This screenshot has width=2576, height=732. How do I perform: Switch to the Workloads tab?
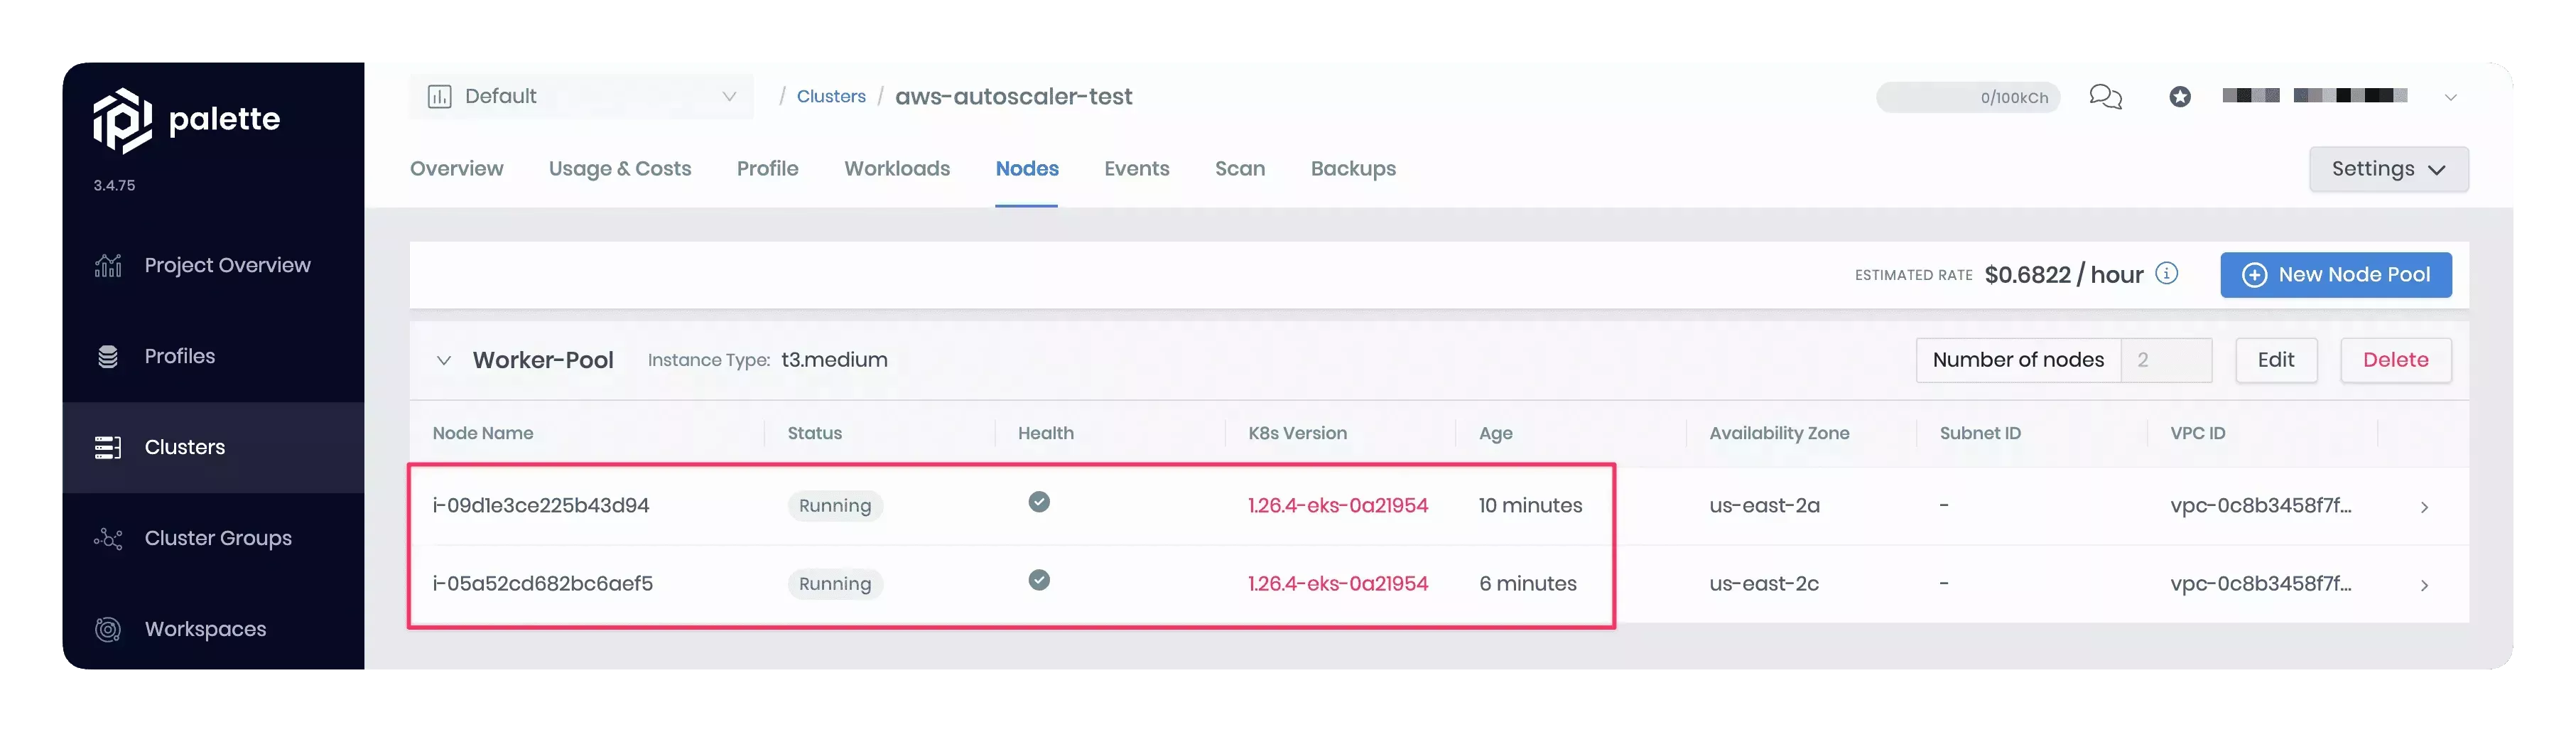[x=896, y=168]
